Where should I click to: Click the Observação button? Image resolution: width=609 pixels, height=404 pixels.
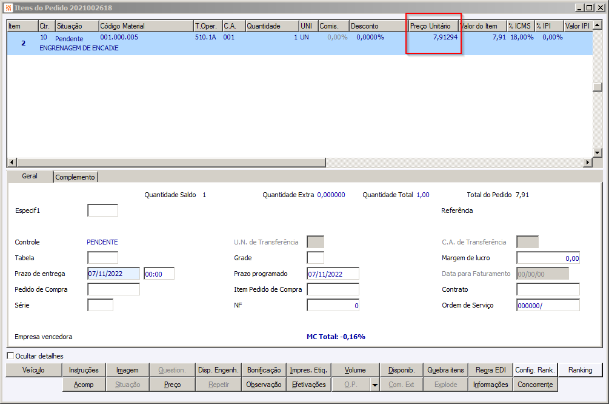(x=264, y=385)
